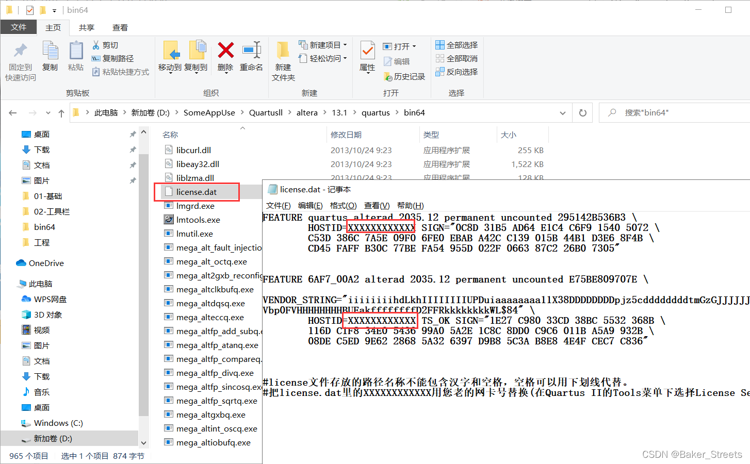
Task: Expand the chevron after Quartusll in path
Action: 289,113
